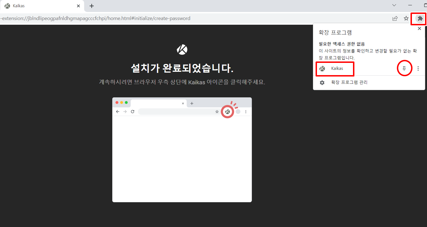Open the Extensions puzzle icon in toolbar
Viewport: 427px width, 227px height.
coord(420,18)
